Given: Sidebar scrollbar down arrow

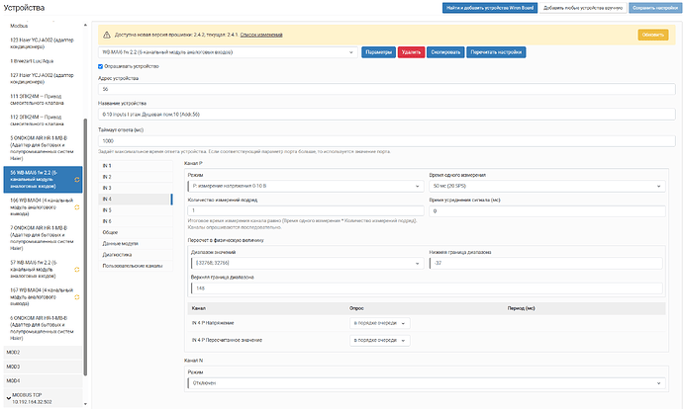Looking at the screenshot, I should point(85,404).
